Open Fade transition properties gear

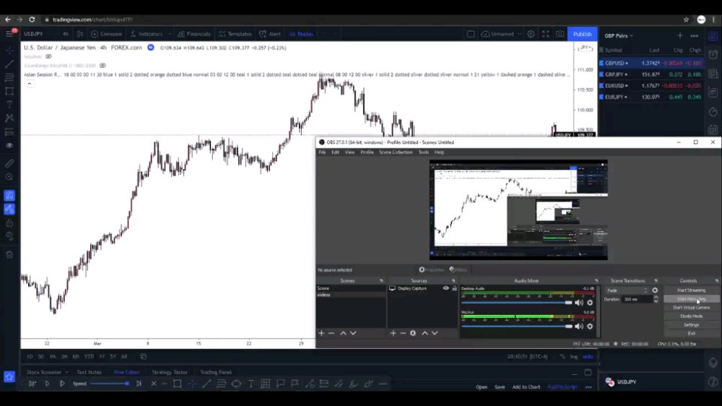(656, 290)
